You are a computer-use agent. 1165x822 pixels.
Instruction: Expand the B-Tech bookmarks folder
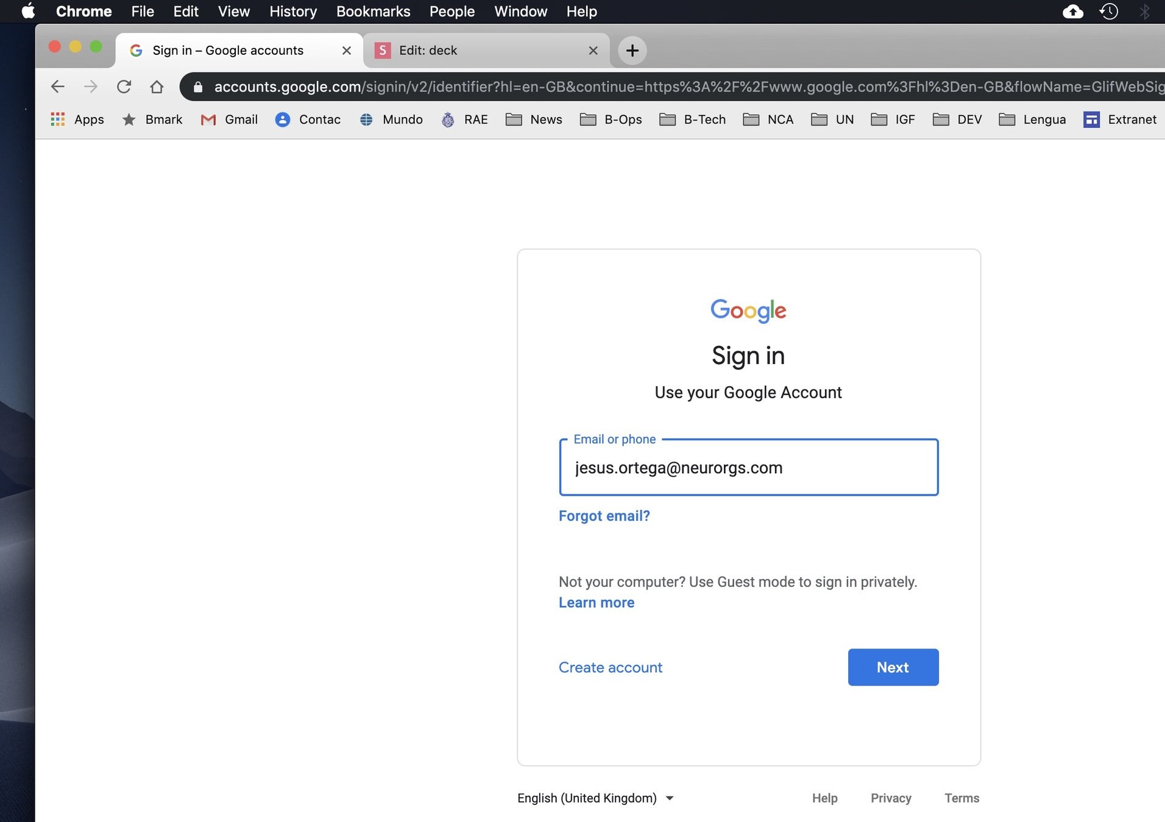[x=693, y=119]
